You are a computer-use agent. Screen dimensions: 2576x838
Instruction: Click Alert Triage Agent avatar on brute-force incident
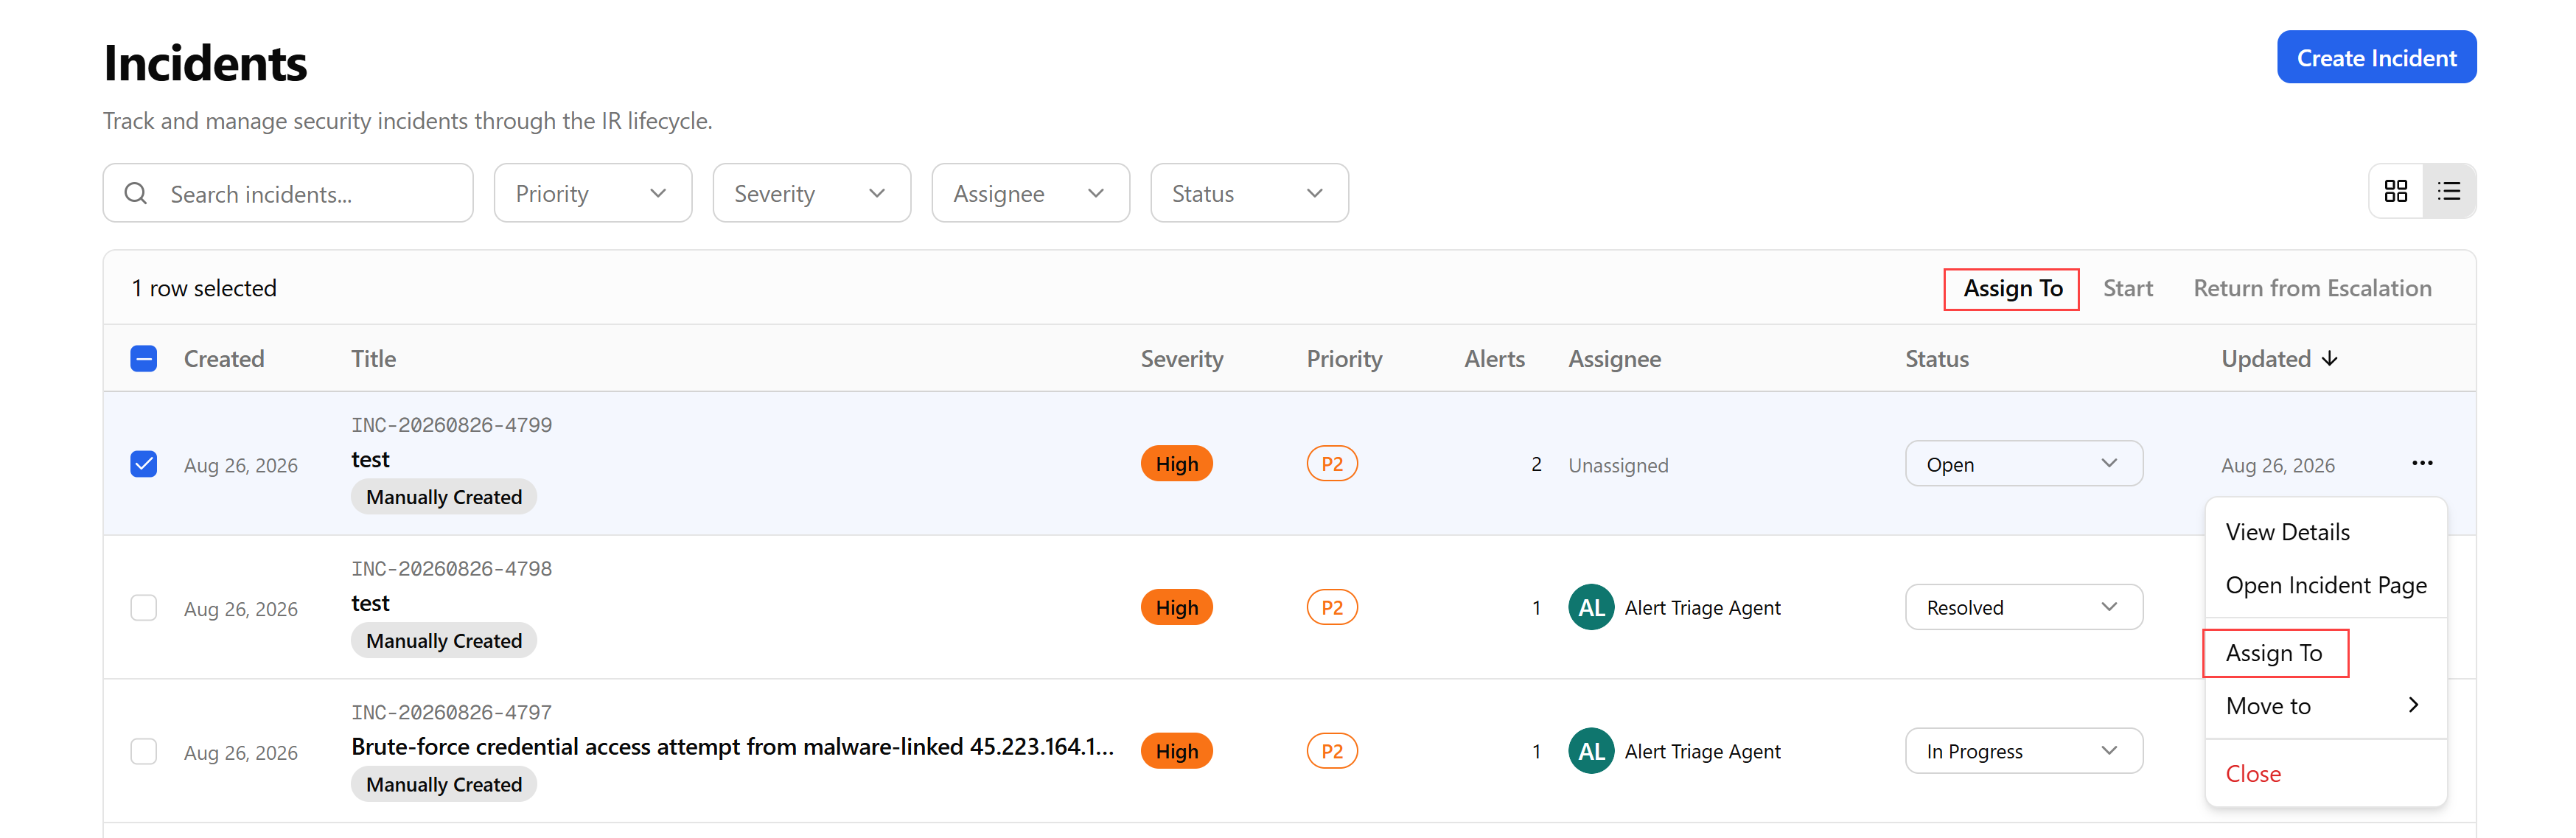click(x=1591, y=751)
